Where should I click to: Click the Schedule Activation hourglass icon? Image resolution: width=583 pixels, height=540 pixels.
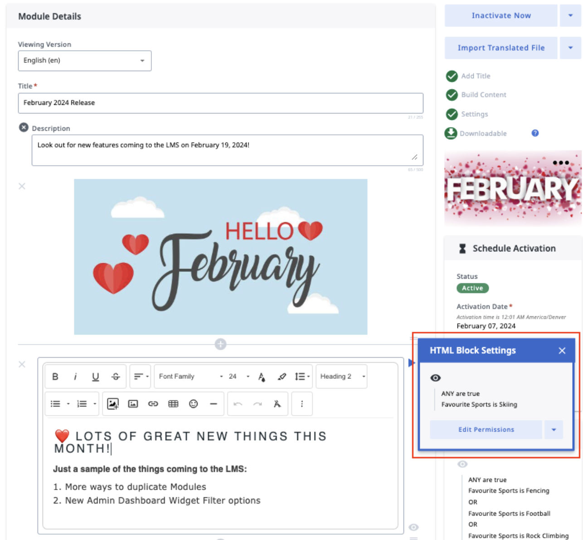pos(462,249)
